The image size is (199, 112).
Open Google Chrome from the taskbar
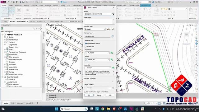[x=103, y=109]
